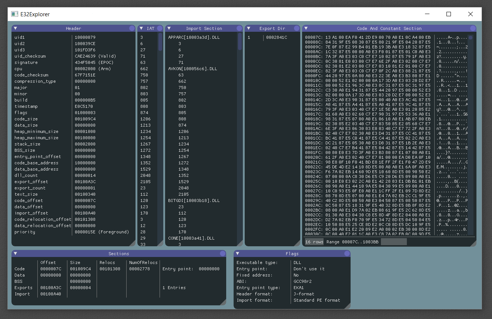Collapse the Code And Constant Section panel
This screenshot has height=319, width=492.
coord(306,28)
